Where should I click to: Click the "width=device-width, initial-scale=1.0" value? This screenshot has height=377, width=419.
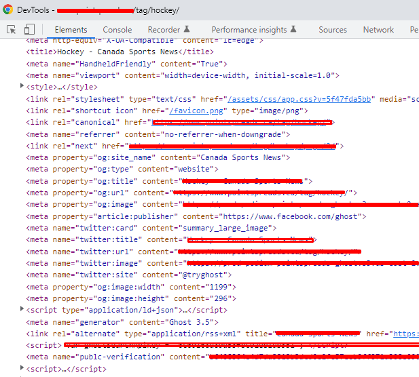coord(247,75)
